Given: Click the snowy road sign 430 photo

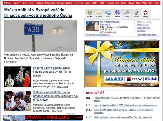Looking at the screenshot, I should coord(40,36).
